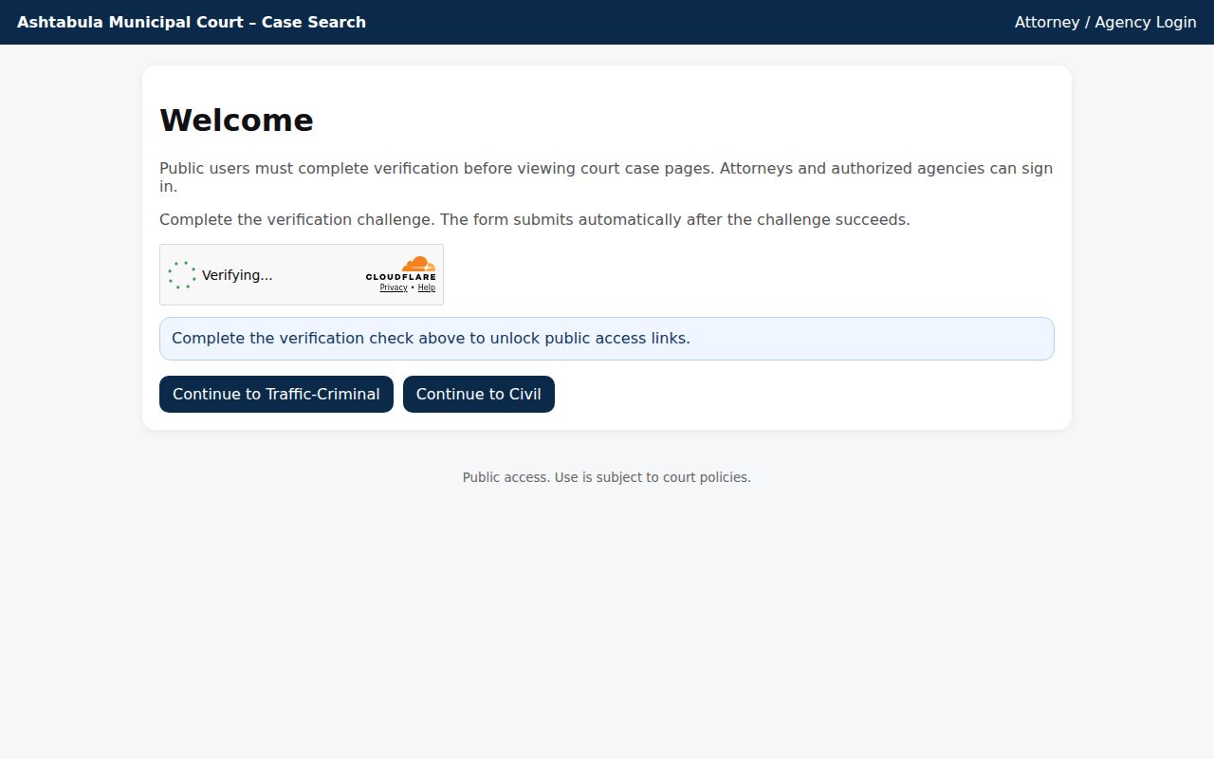
Task: Click the verification check notice banner
Action: [607, 339]
